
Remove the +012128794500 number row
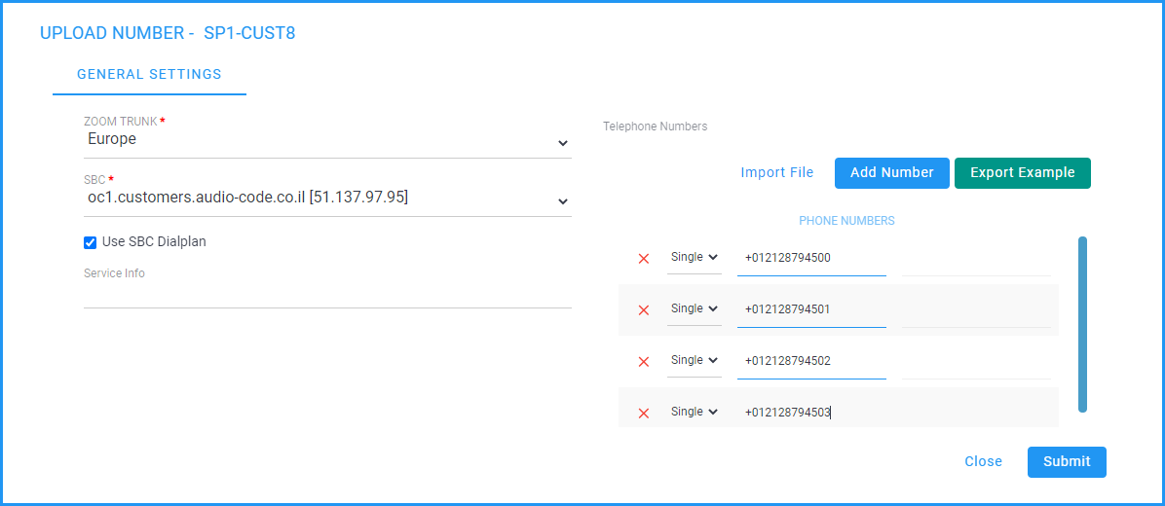coord(644,258)
